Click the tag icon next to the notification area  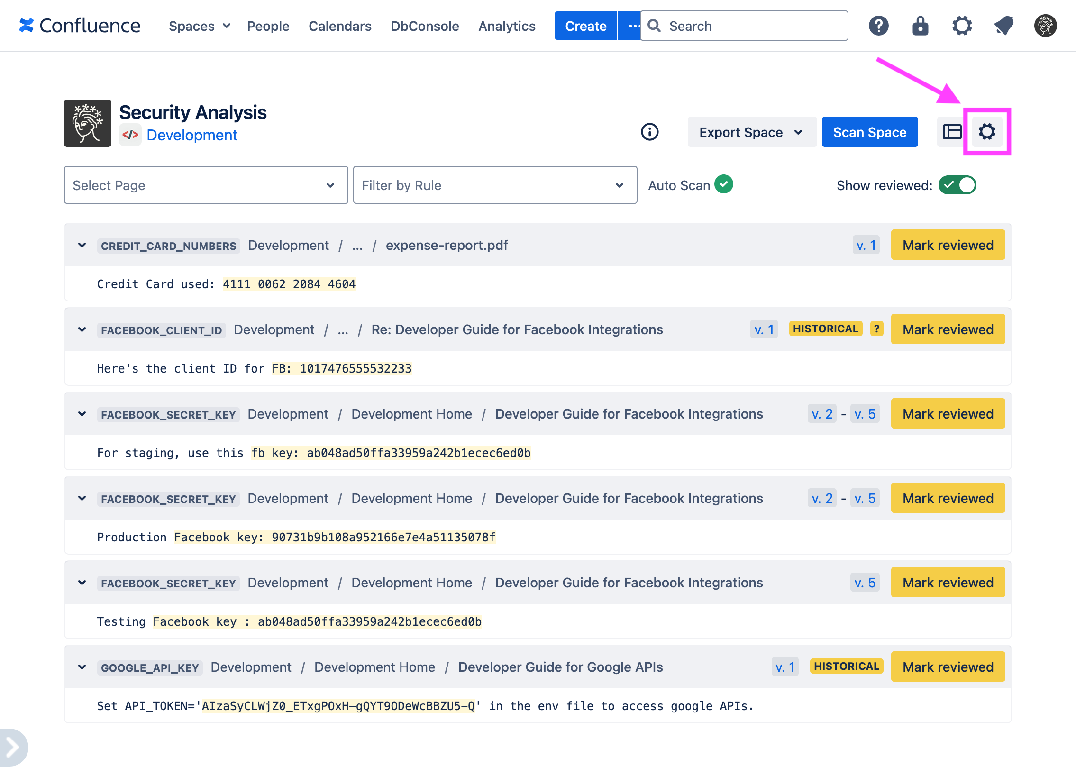click(x=1003, y=26)
